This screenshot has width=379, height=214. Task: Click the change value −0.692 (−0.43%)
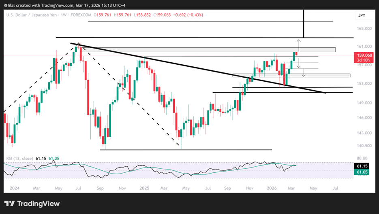(x=188, y=15)
